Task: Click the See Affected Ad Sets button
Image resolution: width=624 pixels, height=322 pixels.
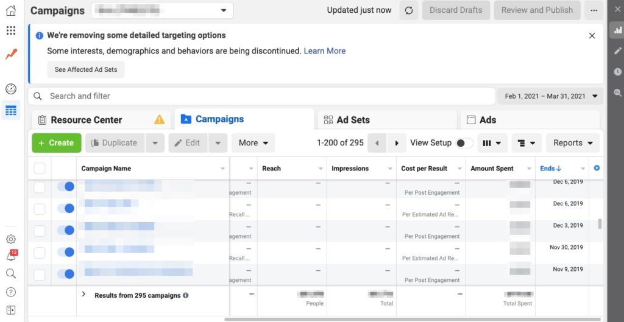Action: [86, 69]
